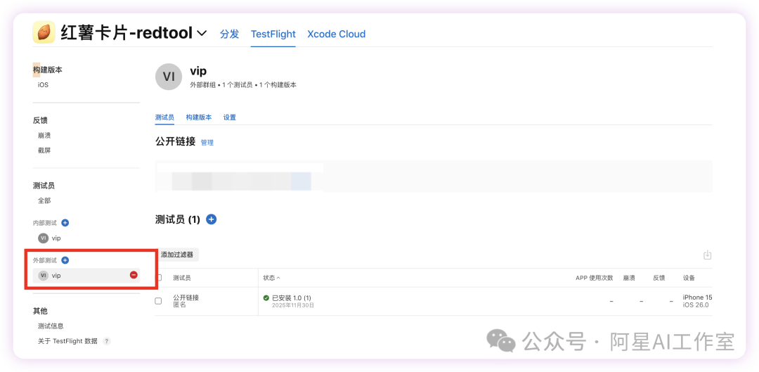Open 崩溃 feedback in the sidebar
This screenshot has width=759, height=372.
[x=44, y=135]
